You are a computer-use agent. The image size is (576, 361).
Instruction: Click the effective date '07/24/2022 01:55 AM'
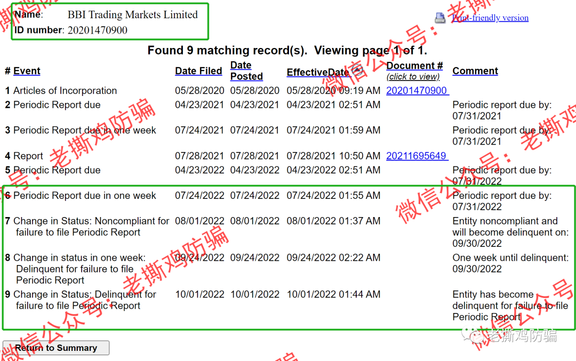(x=333, y=195)
